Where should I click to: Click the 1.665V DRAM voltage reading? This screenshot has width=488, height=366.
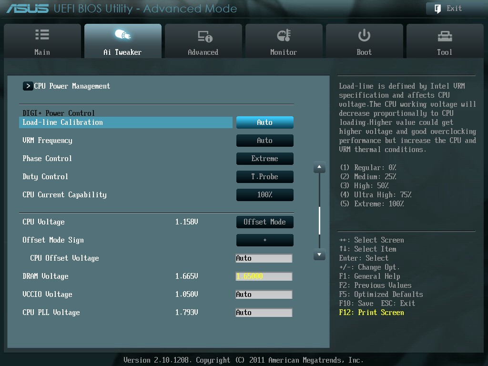(x=186, y=276)
